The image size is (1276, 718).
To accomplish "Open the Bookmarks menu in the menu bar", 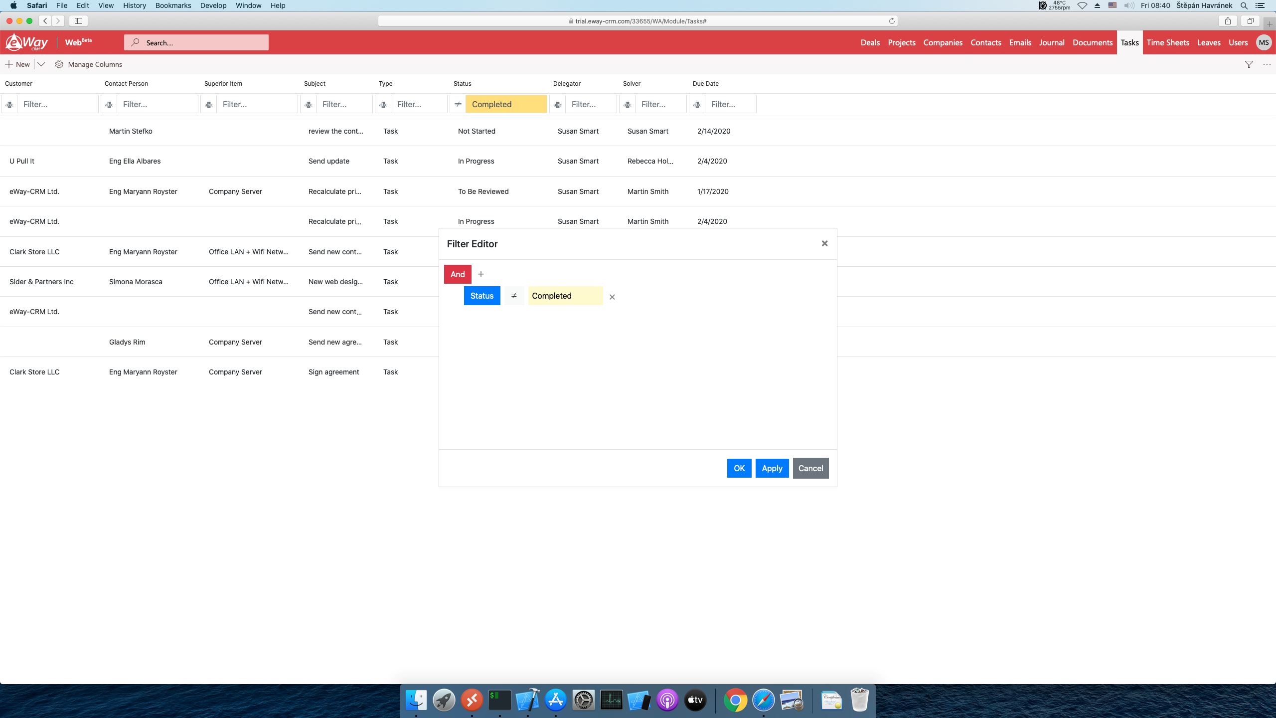I will 173,5.
